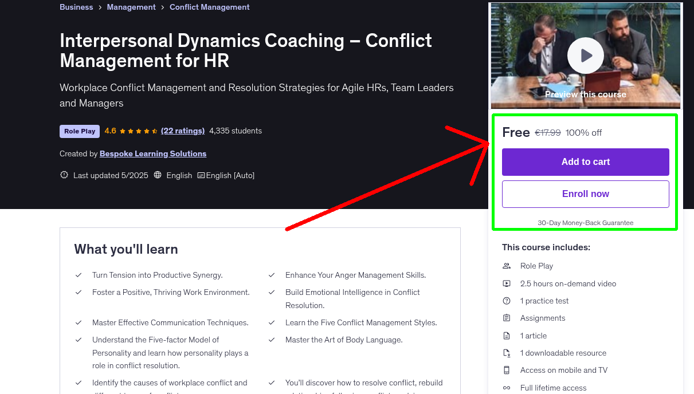Open the Business breadcrumb category
This screenshot has width=694, height=394.
click(x=76, y=7)
